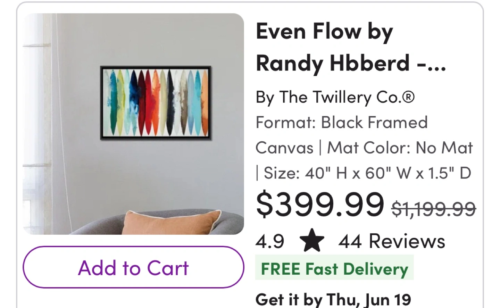This screenshot has height=308, width=500.
Task: Click the crossed-out $1,199.99 original price
Action: coord(433,209)
